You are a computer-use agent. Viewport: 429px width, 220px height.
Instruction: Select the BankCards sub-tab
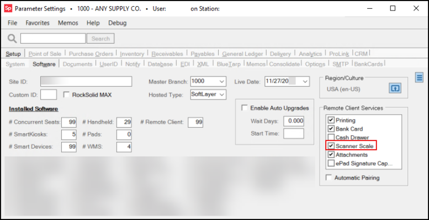[x=368, y=64]
